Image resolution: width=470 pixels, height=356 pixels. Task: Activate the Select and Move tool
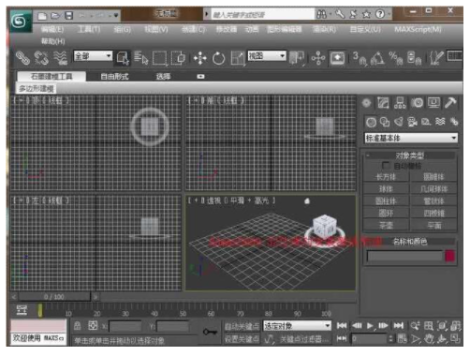pos(199,58)
